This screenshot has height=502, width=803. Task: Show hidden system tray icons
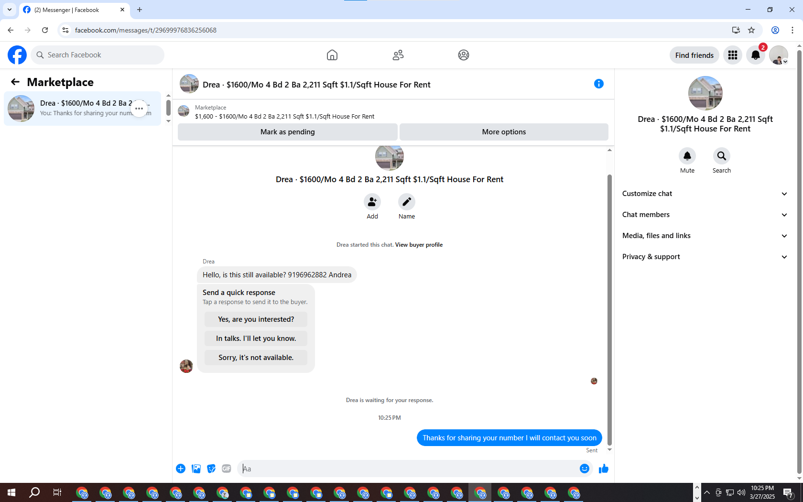[707, 492]
